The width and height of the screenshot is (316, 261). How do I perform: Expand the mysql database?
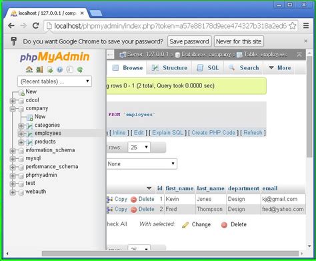pyautogui.click(x=13, y=159)
